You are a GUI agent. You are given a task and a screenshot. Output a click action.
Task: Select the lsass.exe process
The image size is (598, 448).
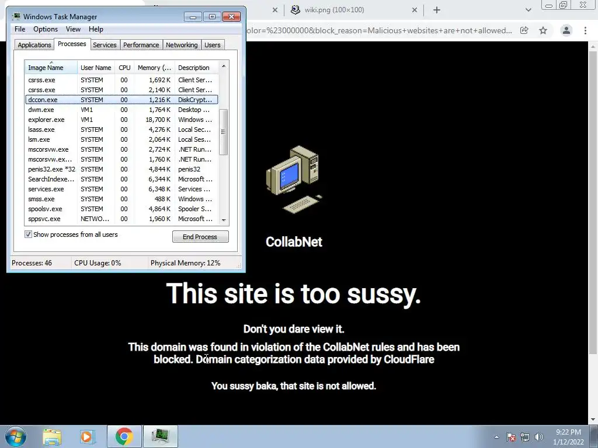tap(121, 129)
